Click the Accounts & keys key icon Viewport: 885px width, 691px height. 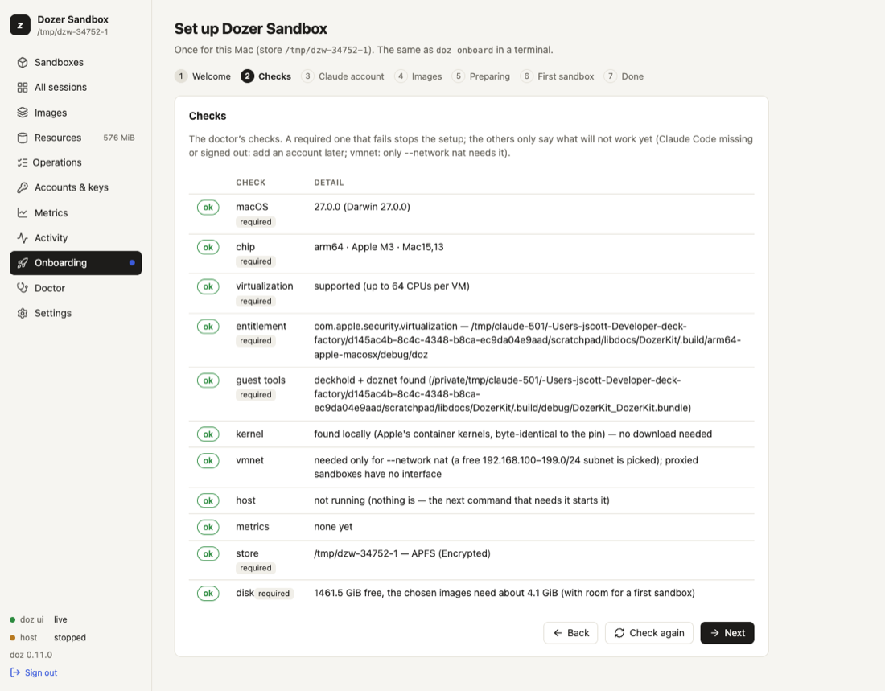click(x=23, y=187)
